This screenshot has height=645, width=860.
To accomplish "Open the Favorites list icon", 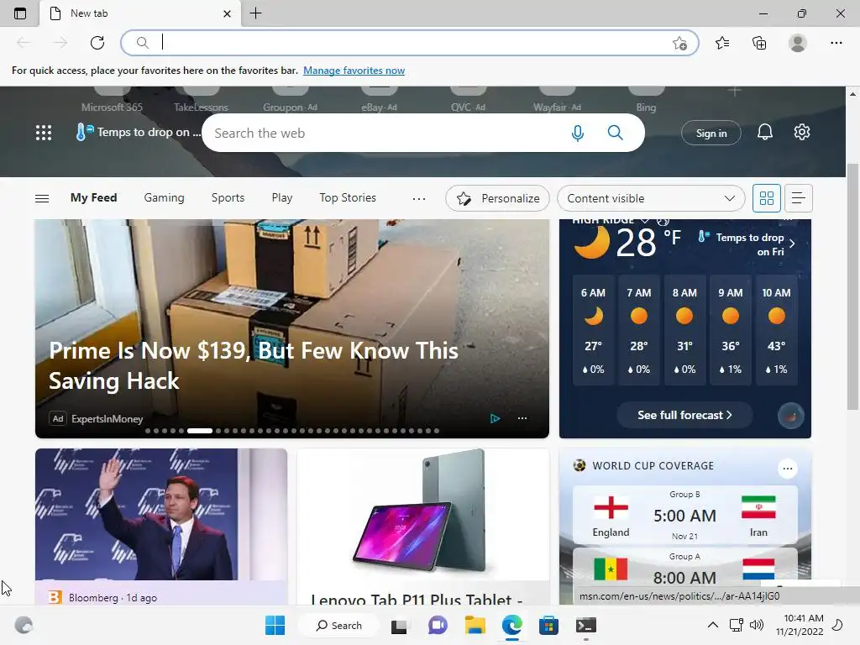I will click(x=722, y=43).
